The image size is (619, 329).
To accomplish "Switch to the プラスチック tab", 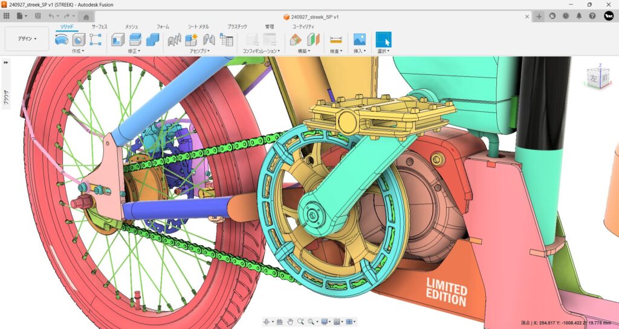I will [x=237, y=27].
